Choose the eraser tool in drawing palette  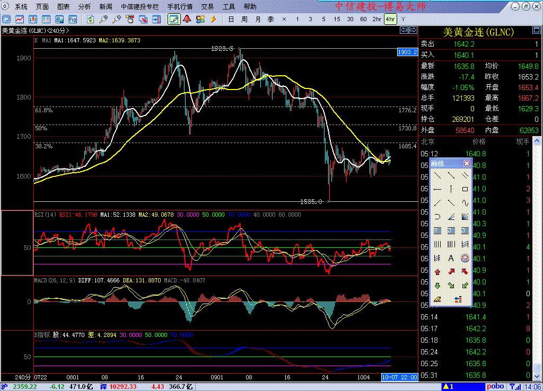click(437, 299)
